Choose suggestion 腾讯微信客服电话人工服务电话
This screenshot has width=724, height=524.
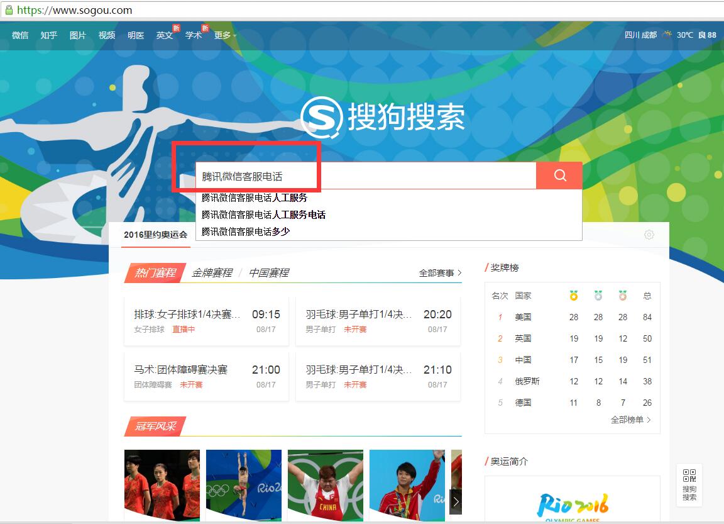(264, 215)
